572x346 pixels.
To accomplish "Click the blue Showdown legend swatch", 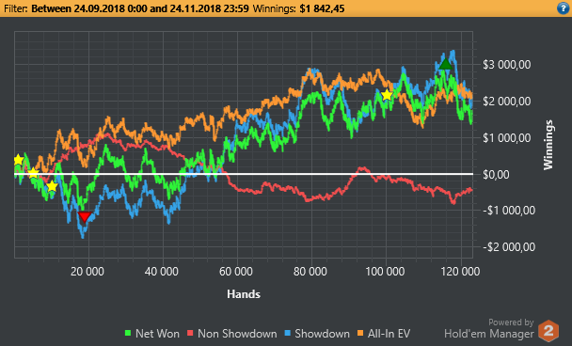I will [288, 333].
